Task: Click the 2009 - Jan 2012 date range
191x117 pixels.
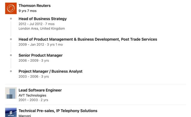Action: pyautogui.click(x=31, y=44)
